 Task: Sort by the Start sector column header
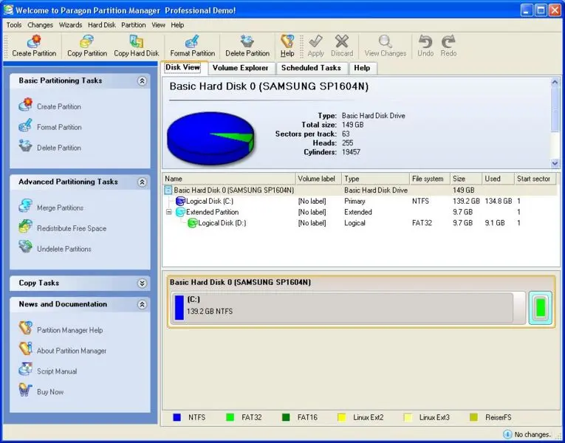click(535, 179)
